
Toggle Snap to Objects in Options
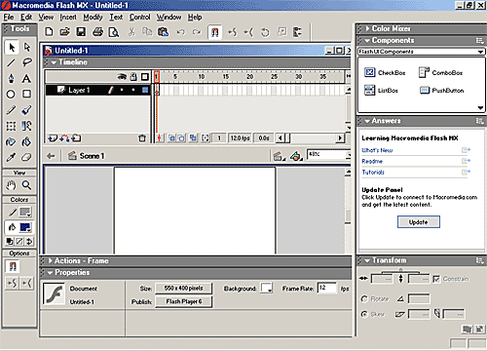click(13, 267)
